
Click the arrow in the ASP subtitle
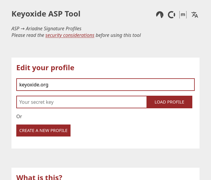(23, 29)
